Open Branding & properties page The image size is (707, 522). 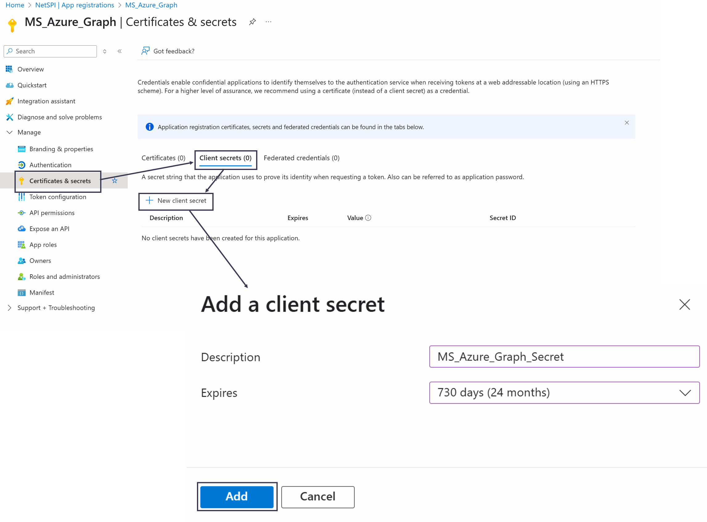tap(61, 149)
